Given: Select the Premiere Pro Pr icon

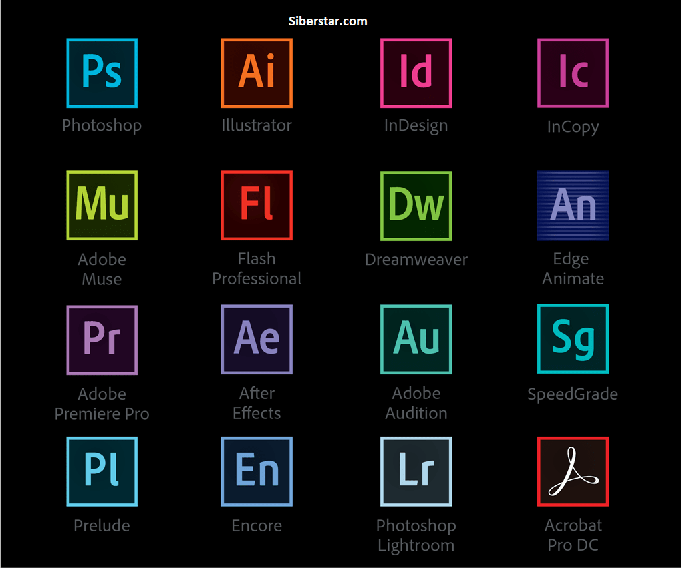Looking at the screenshot, I should pyautogui.click(x=102, y=340).
